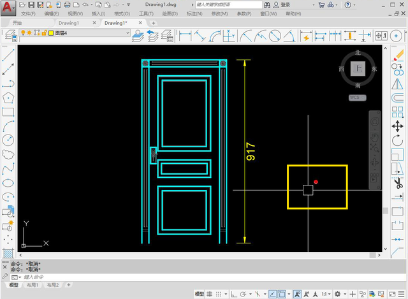The height and width of the screenshot is (299, 408).
Task: Switch to the Drawing1 tab
Action: pyautogui.click(x=68, y=23)
